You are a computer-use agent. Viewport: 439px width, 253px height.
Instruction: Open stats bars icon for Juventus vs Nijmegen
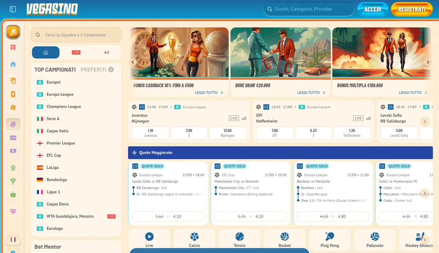244,118
